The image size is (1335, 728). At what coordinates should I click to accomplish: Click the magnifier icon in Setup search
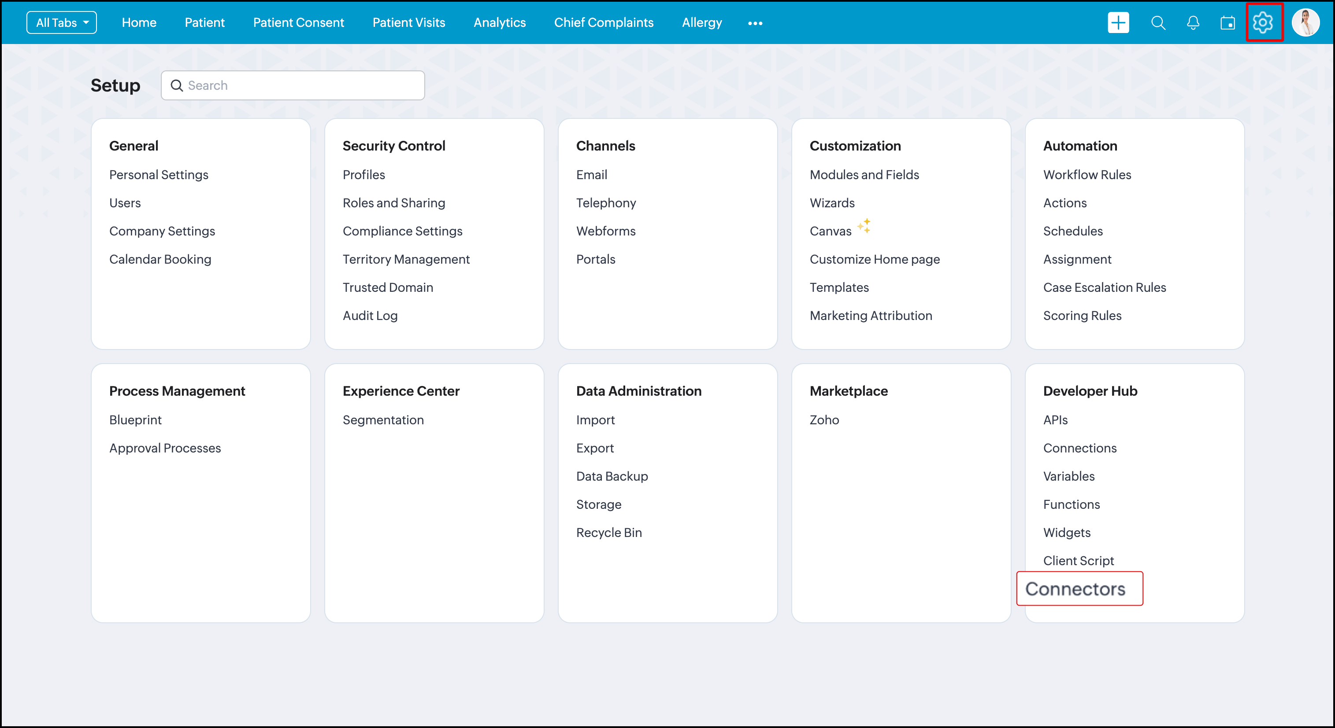177,85
